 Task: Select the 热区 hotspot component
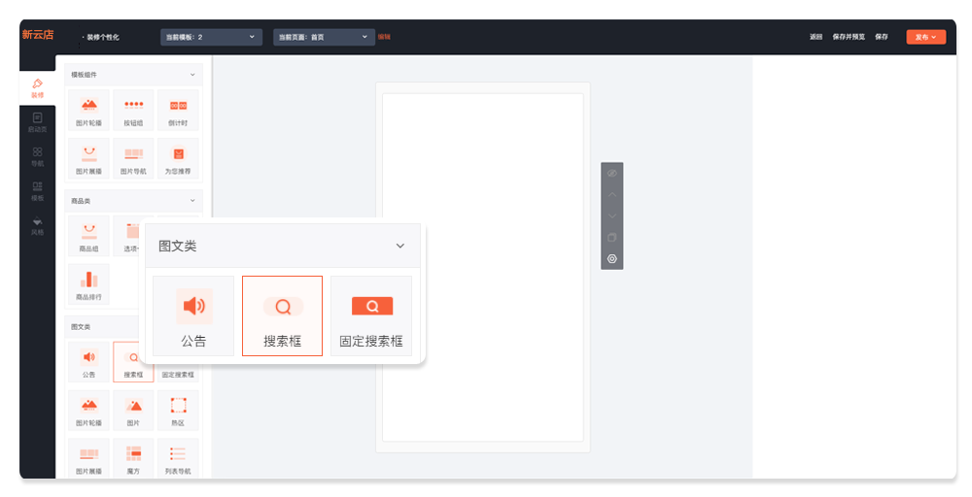point(178,410)
